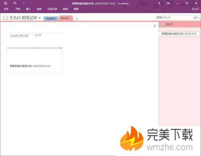This screenshot has width=201, height=156.
Task: Click the Undo icon in quick access toolbar
Action: coord(15,3)
